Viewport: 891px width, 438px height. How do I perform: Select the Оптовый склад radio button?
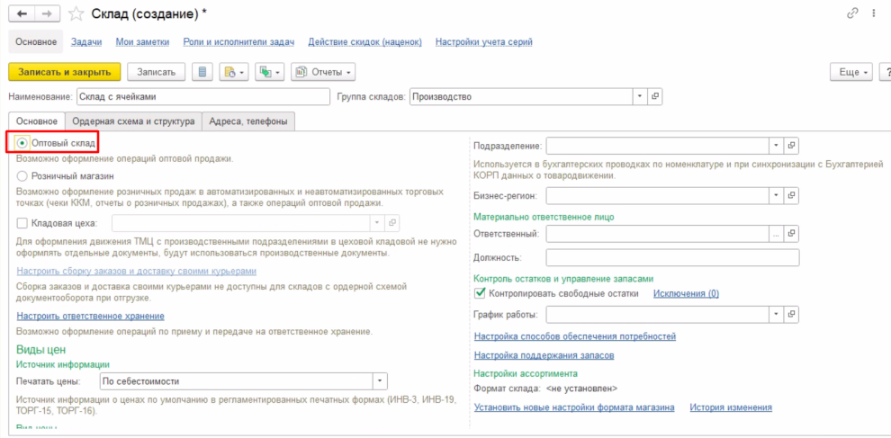tap(22, 143)
